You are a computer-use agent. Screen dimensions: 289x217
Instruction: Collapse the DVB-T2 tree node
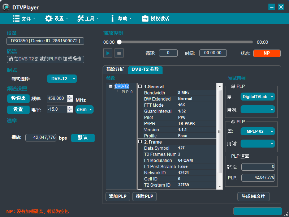(111, 86)
